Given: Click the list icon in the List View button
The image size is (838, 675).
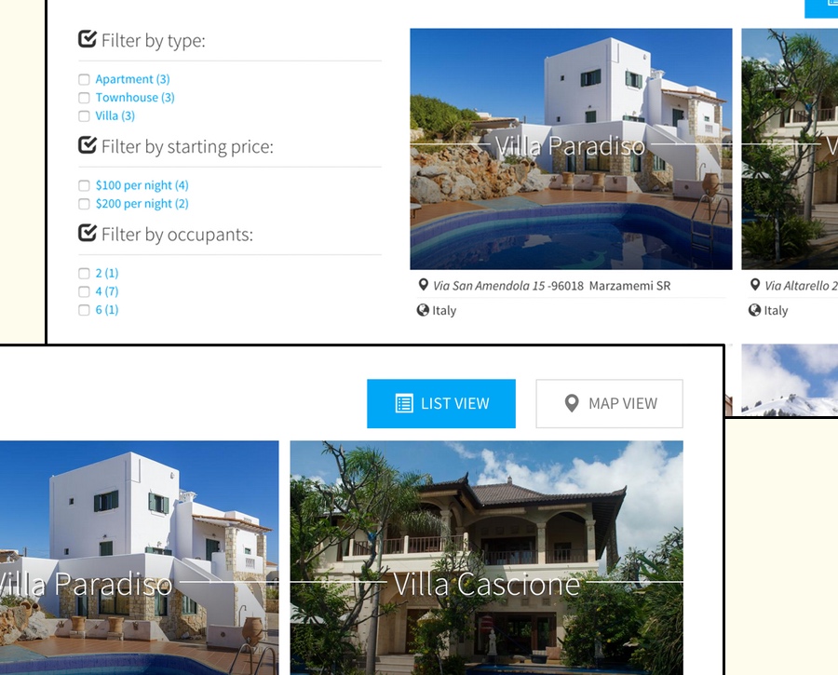Looking at the screenshot, I should (x=404, y=403).
